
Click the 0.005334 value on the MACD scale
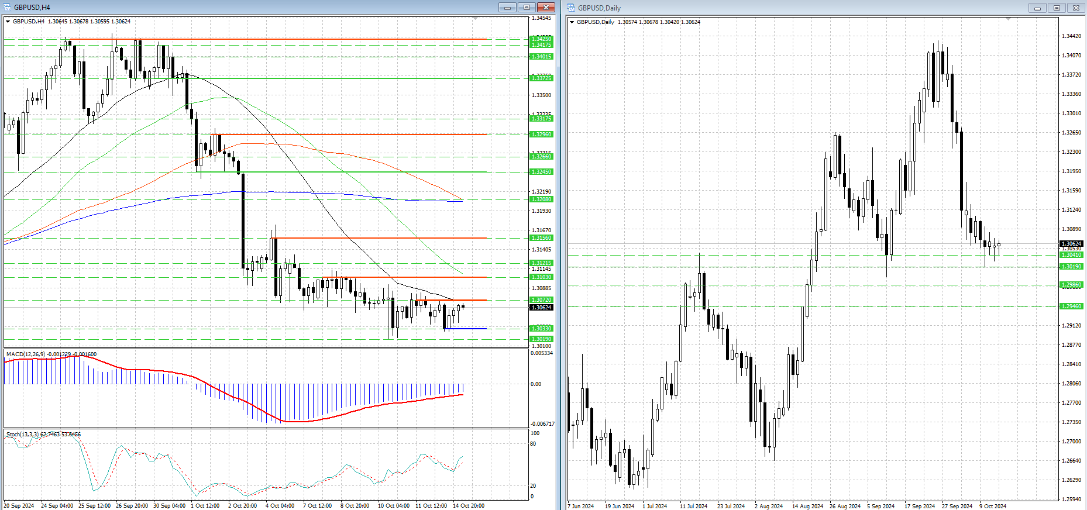542,353
